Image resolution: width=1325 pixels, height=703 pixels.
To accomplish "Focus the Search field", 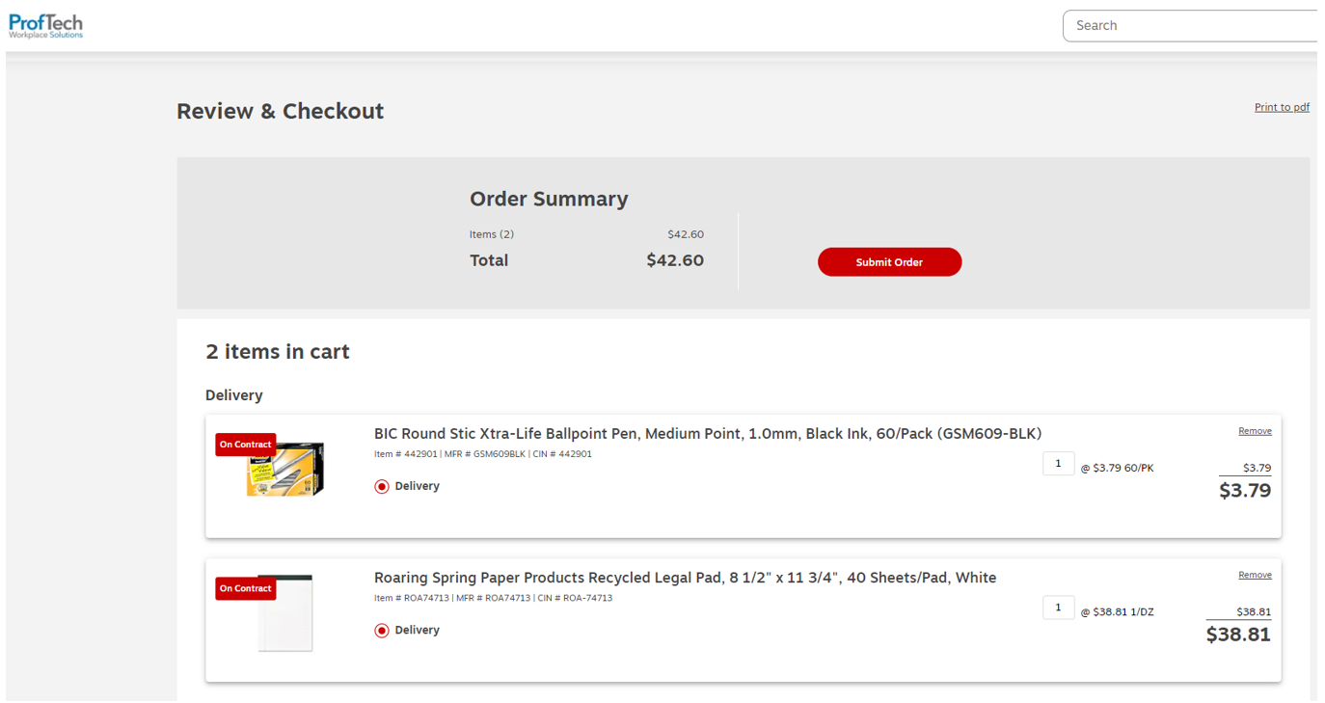I will click(1191, 26).
